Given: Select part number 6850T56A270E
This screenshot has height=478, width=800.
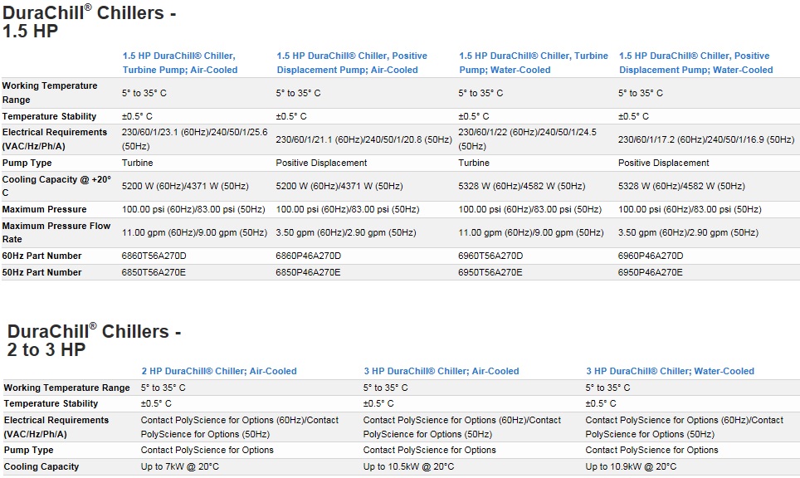Looking at the screenshot, I should pyautogui.click(x=154, y=272).
